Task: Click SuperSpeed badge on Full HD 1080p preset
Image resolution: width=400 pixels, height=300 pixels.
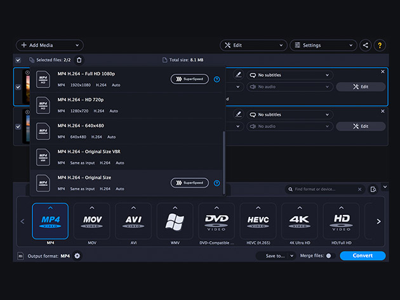Action: (x=190, y=79)
